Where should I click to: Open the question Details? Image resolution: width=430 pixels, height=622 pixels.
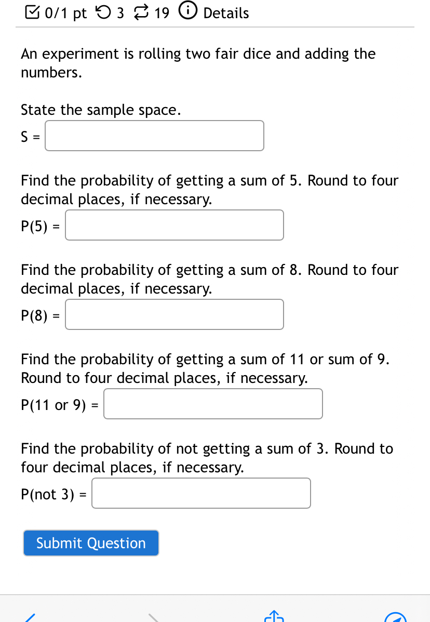[x=226, y=13]
